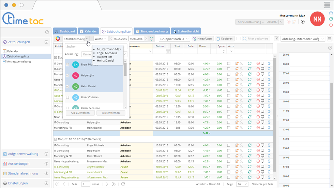Image resolution: width=334 pixels, height=188 pixels.
Task: Collapse the Datum 10.05.2016 group
Action: [56, 139]
